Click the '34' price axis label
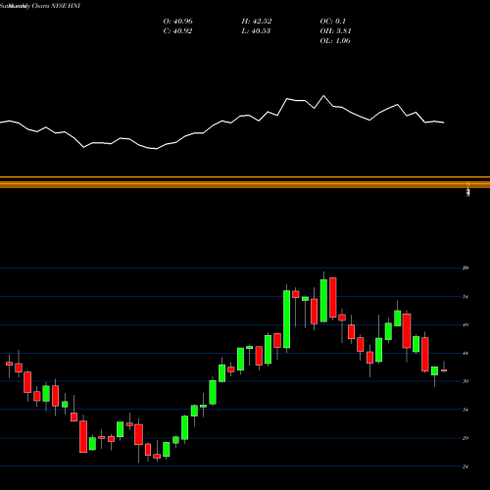 465,410
